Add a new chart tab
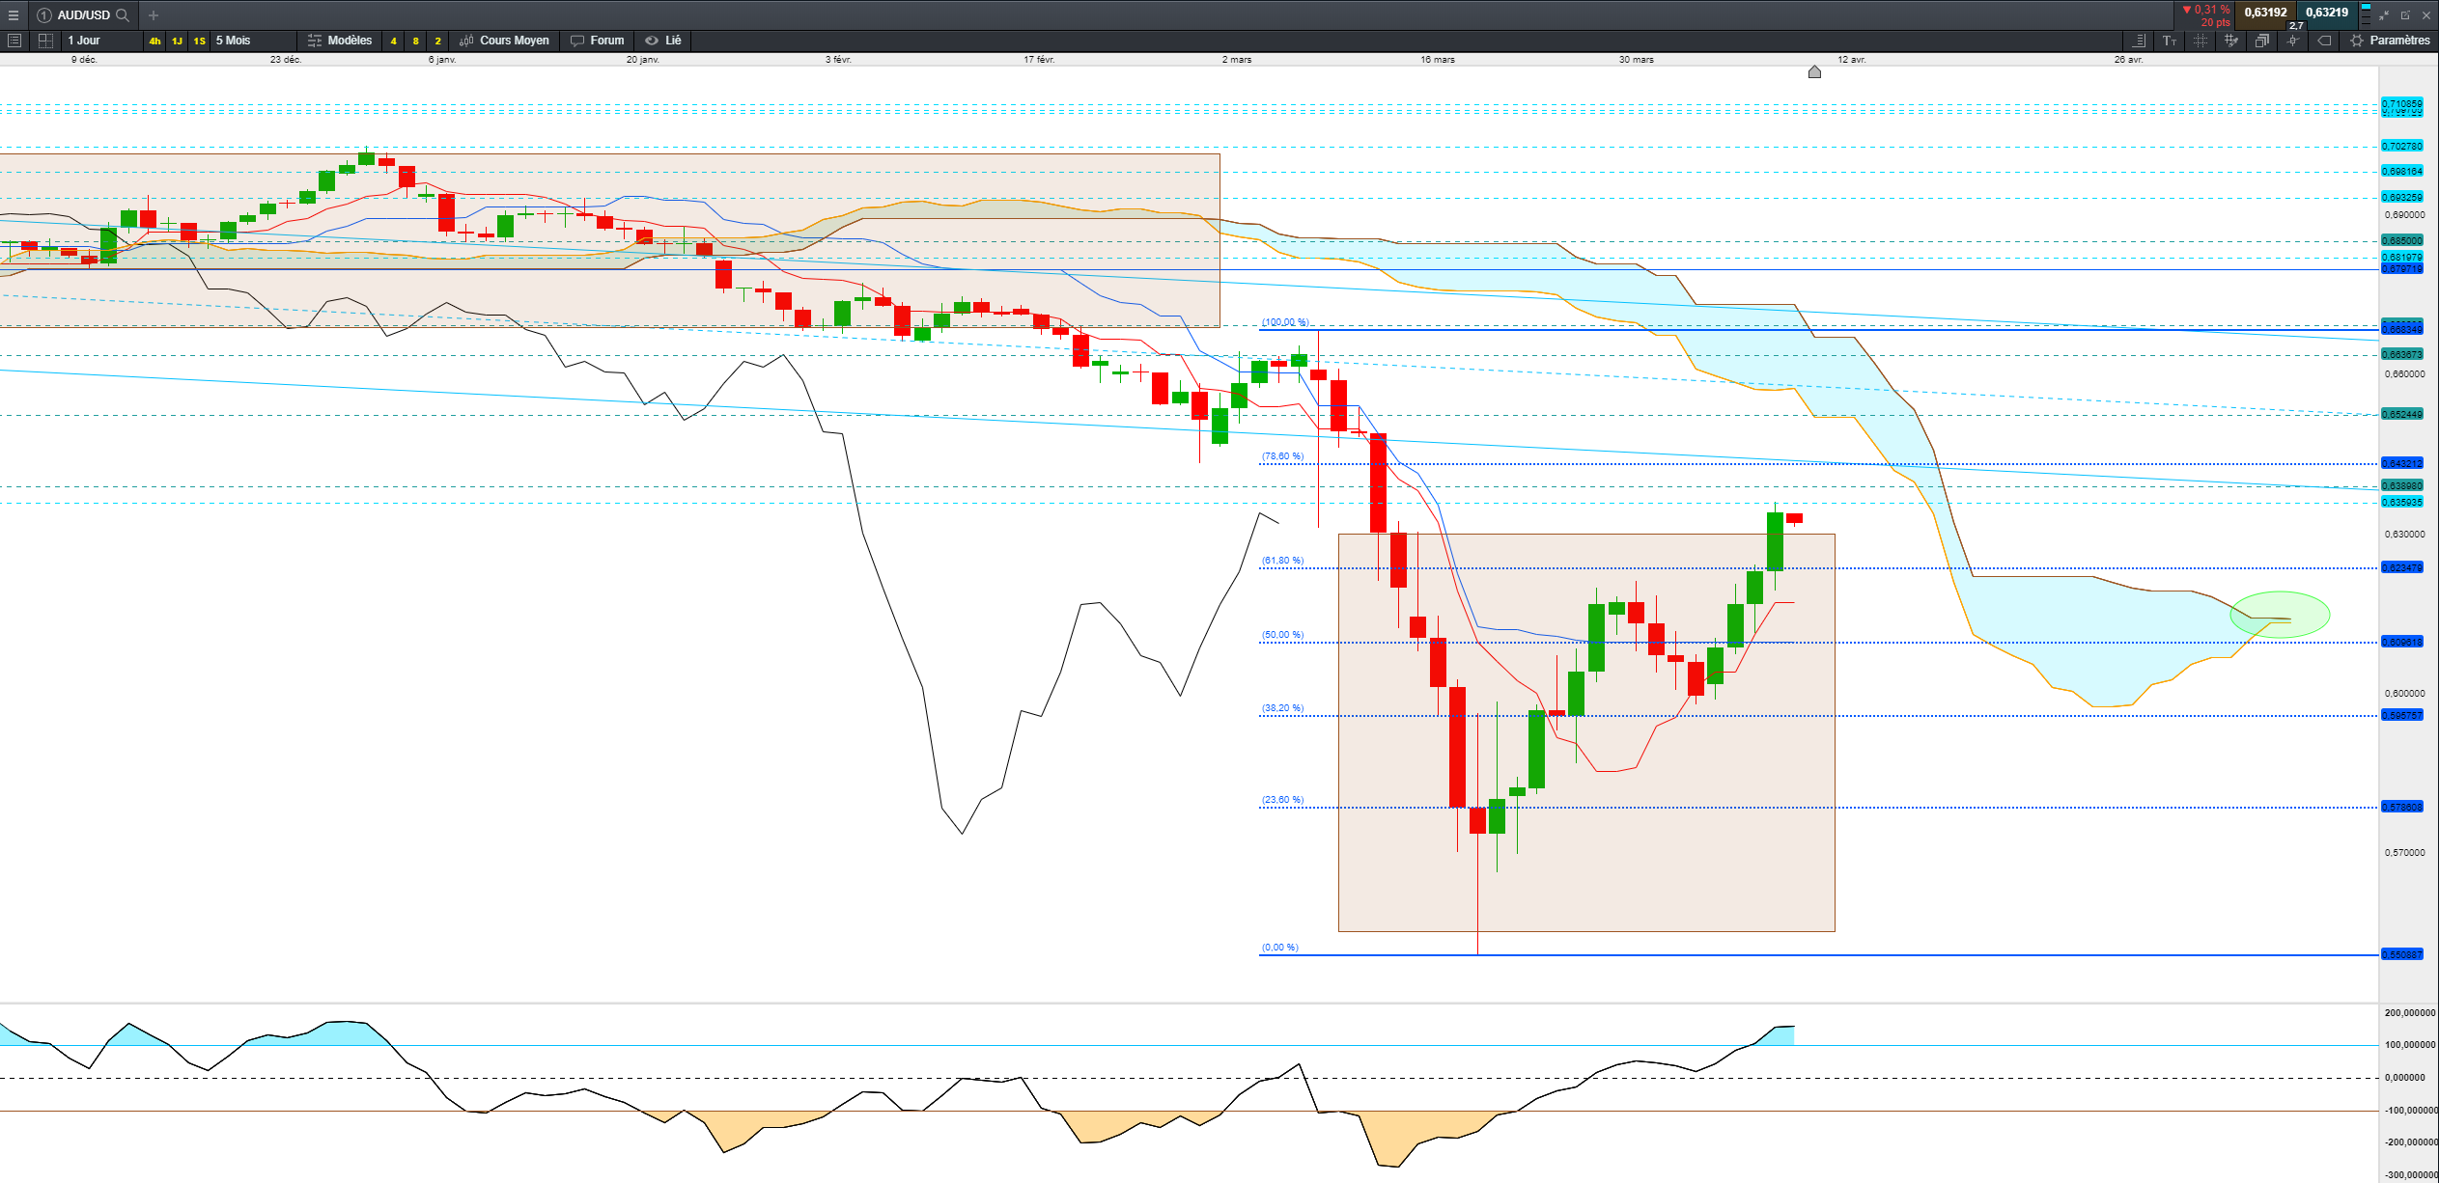The height and width of the screenshot is (1183, 2439). click(x=154, y=14)
